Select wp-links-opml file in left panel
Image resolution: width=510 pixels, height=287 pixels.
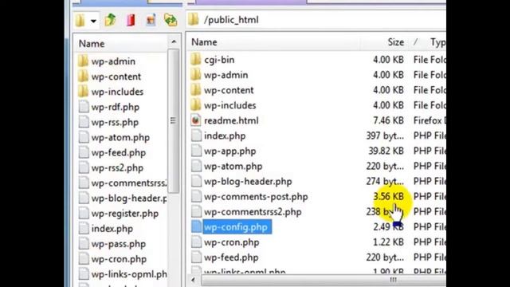click(129, 274)
